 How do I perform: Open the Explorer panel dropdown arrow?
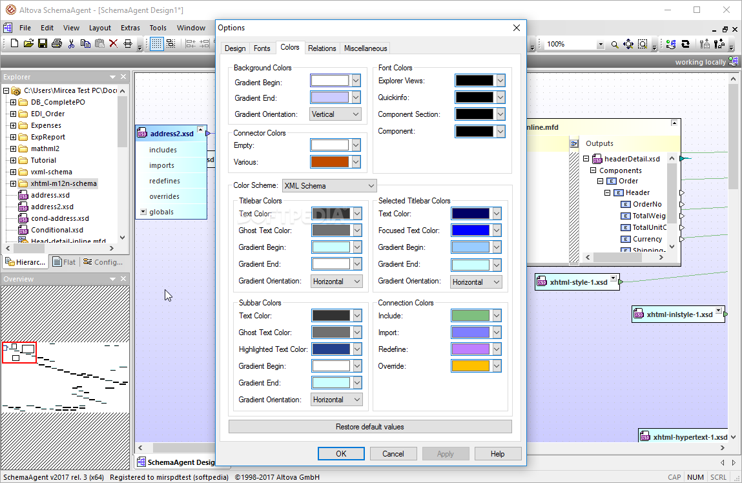[112, 77]
